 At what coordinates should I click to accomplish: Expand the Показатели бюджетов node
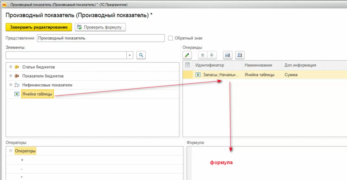pos(11,76)
